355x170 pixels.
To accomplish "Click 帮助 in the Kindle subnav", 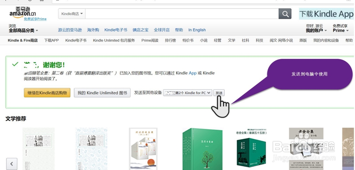I will pos(349,40).
